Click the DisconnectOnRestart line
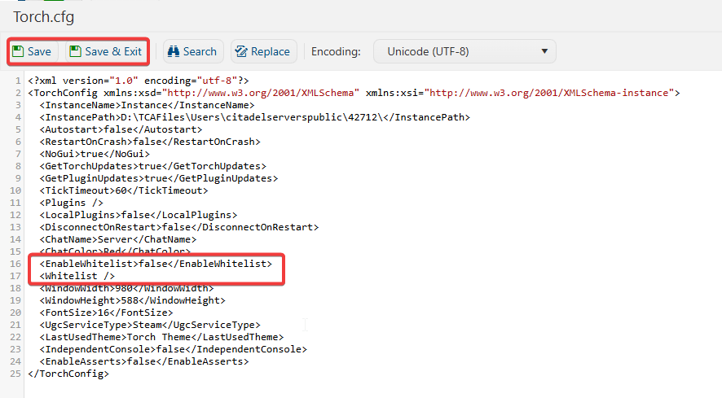Screen dimensions: 722x398 click(179, 227)
